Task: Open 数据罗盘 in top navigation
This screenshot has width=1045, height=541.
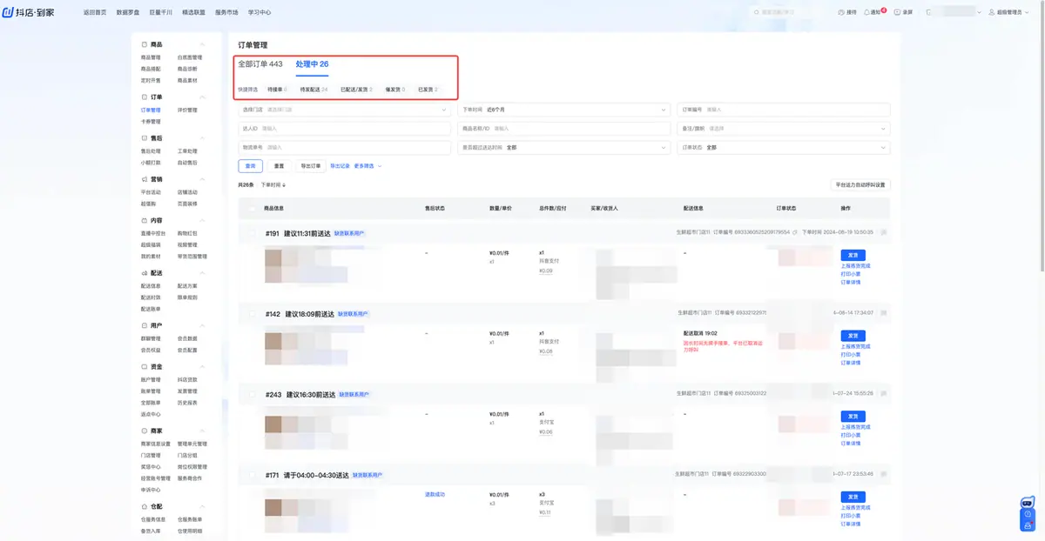Action: click(x=129, y=12)
